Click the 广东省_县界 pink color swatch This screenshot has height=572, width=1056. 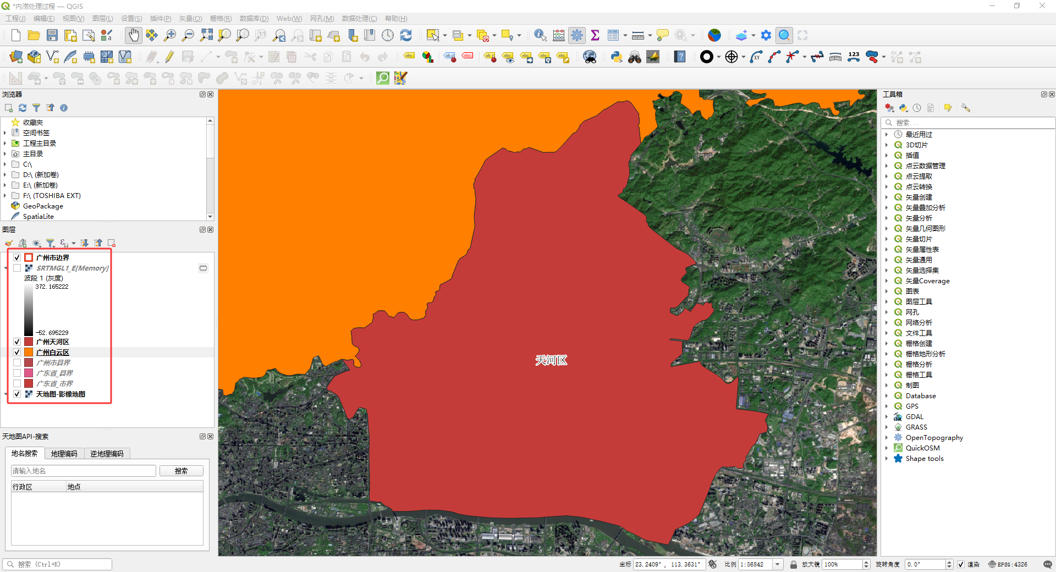coord(29,373)
